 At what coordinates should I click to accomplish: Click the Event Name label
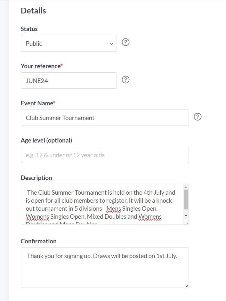37,103
